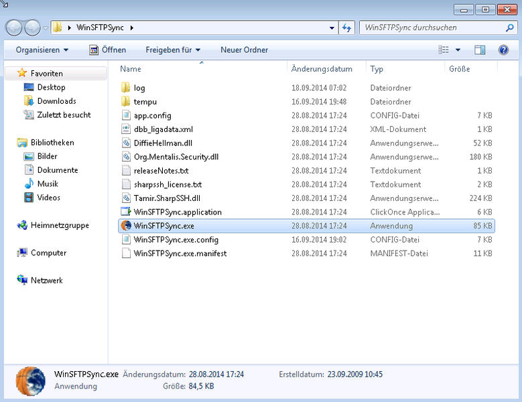Sort by the Größe column header
The height and width of the screenshot is (402, 522).
point(470,69)
